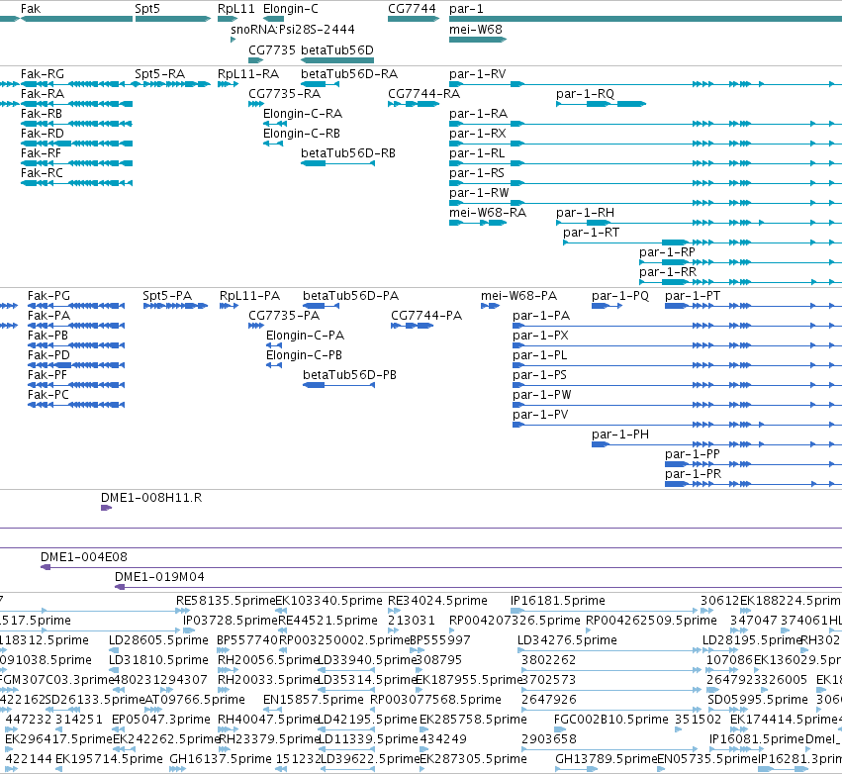Select the CG7744 gene label
The image size is (842, 774).
(x=412, y=9)
